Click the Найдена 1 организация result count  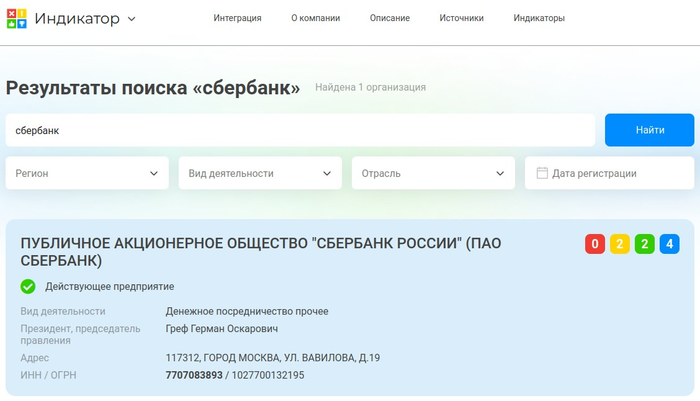point(370,88)
